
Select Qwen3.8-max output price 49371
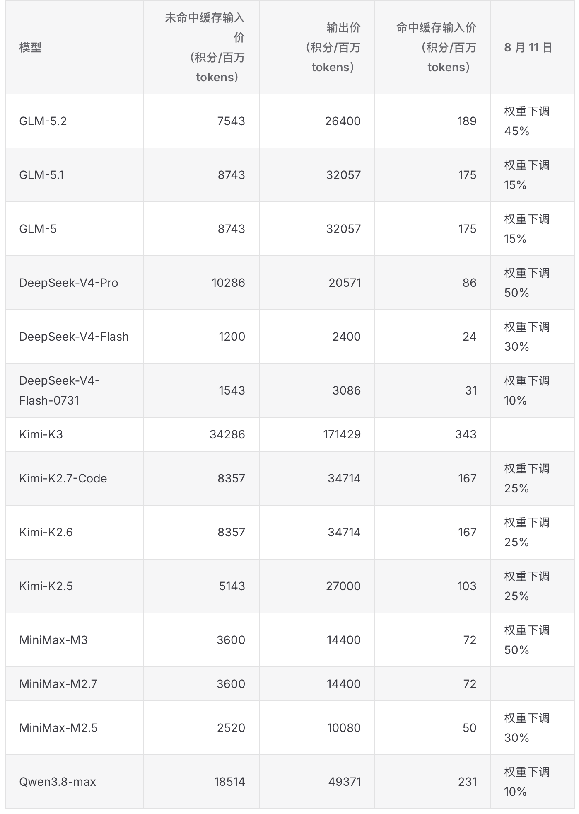[345, 782]
